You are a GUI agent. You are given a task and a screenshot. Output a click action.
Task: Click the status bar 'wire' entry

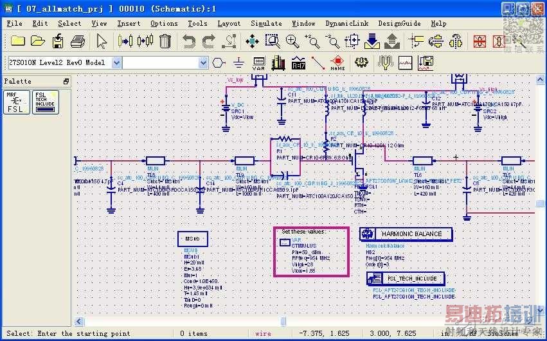(x=263, y=334)
